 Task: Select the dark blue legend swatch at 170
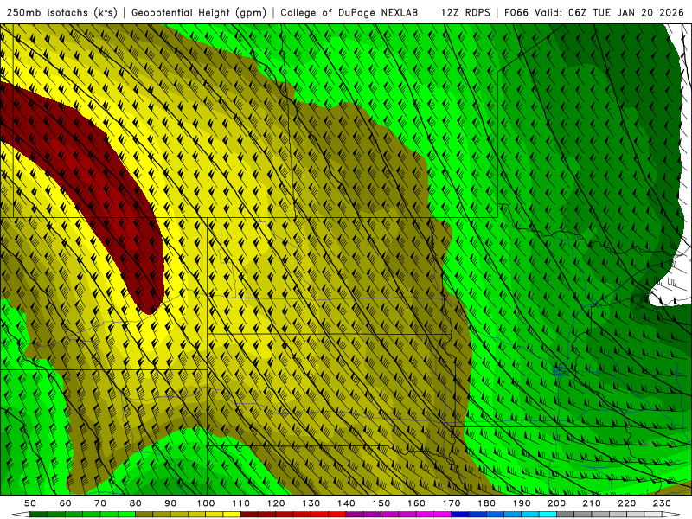tap(460, 515)
